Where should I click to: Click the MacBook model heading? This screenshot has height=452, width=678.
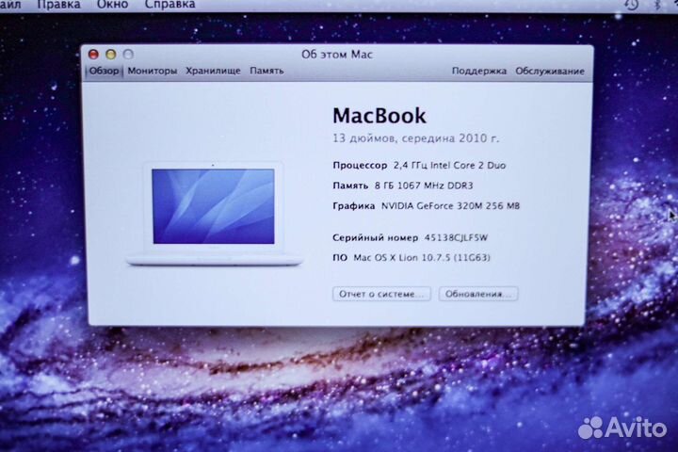[379, 116]
